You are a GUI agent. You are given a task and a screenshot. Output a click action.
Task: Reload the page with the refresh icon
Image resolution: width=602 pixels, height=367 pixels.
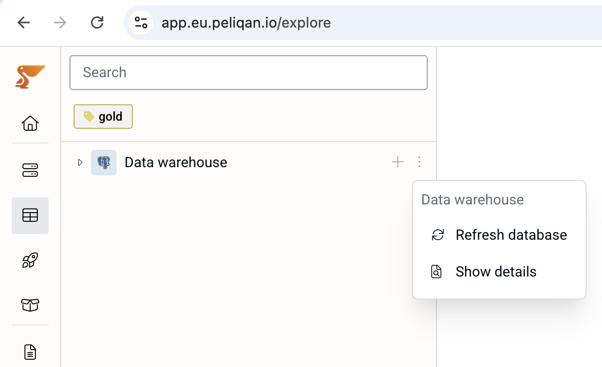[97, 22]
